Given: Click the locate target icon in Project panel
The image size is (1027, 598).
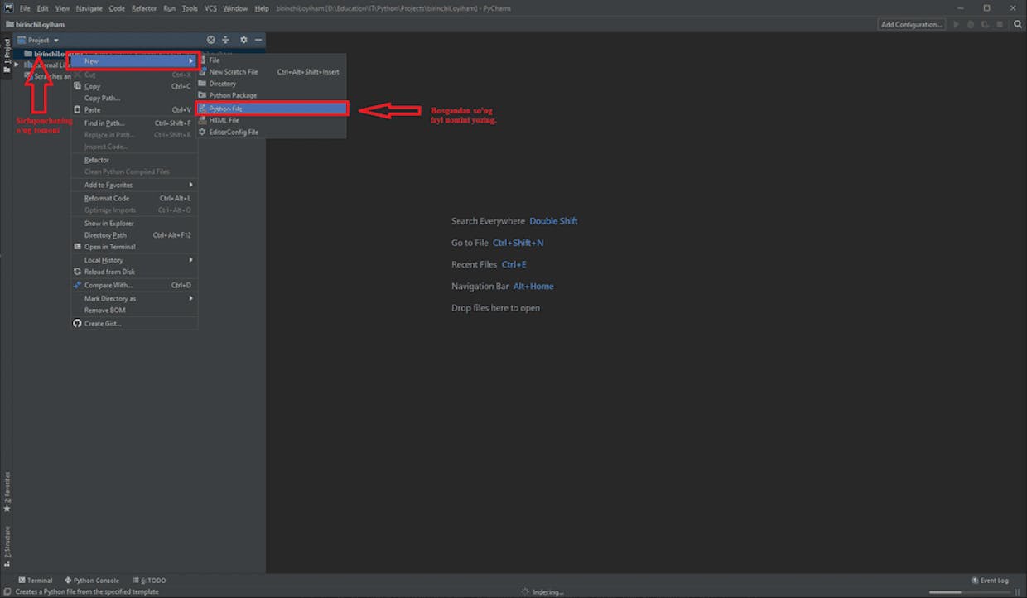Looking at the screenshot, I should 210,40.
